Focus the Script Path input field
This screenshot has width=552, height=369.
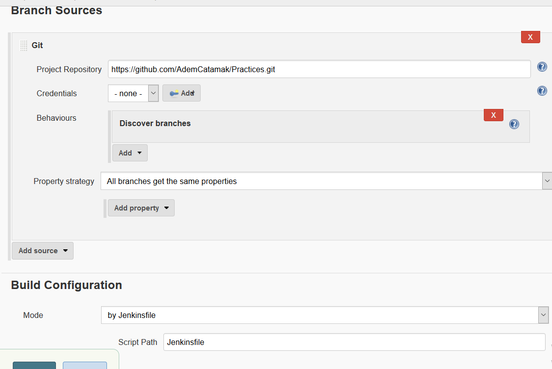353,342
